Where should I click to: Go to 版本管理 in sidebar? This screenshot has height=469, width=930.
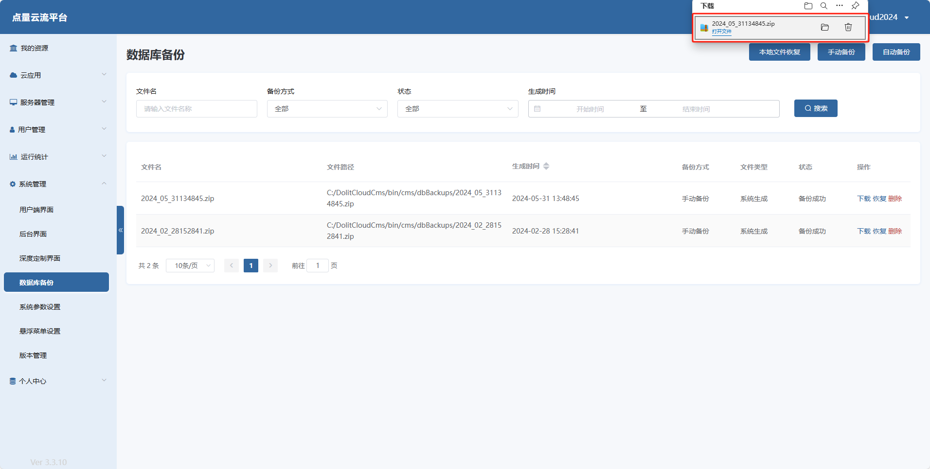point(33,355)
